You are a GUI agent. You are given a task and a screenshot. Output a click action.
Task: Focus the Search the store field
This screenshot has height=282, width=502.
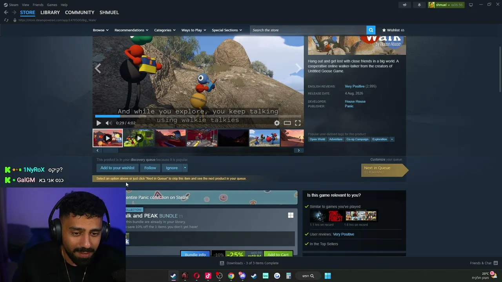click(308, 30)
